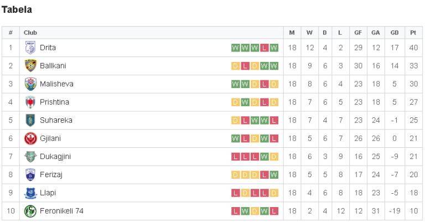Click Drita's most recent form badge
Viewport: 425px width, 222px height.
[x=274, y=48]
